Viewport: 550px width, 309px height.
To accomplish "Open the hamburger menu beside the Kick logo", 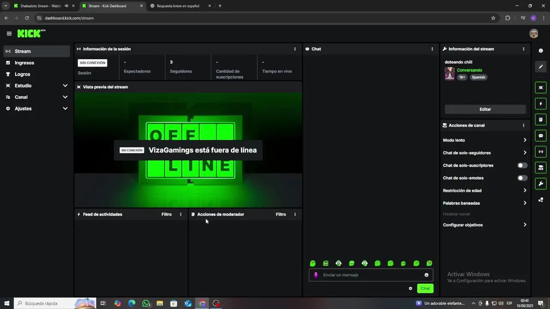I will click(9, 33).
